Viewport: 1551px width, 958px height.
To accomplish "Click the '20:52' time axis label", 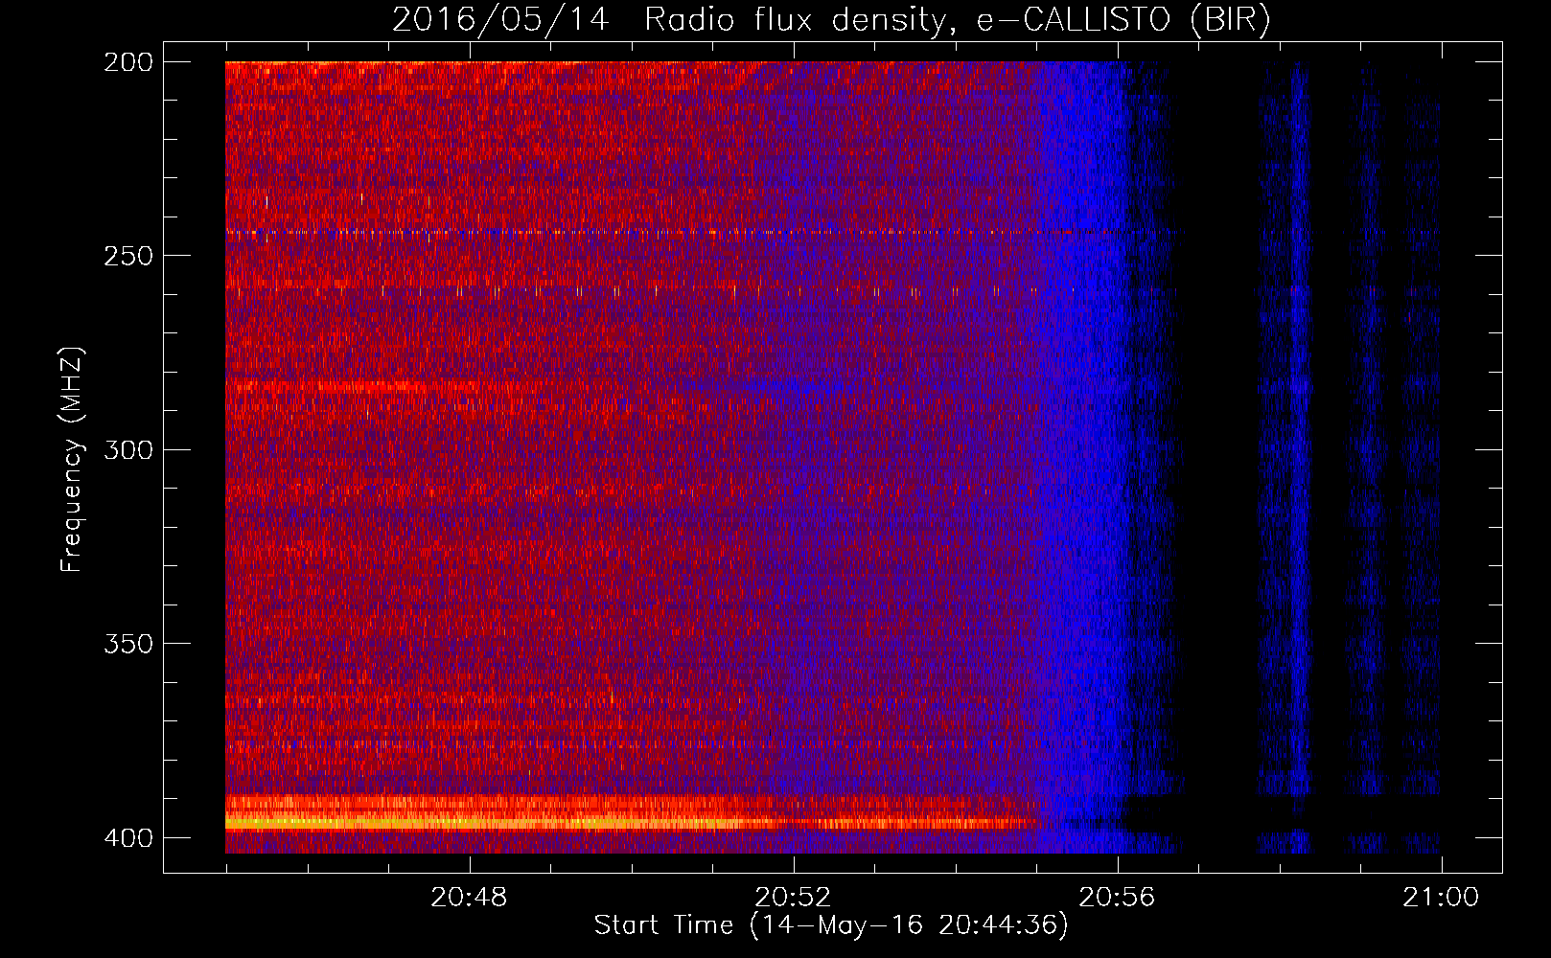I will (793, 898).
